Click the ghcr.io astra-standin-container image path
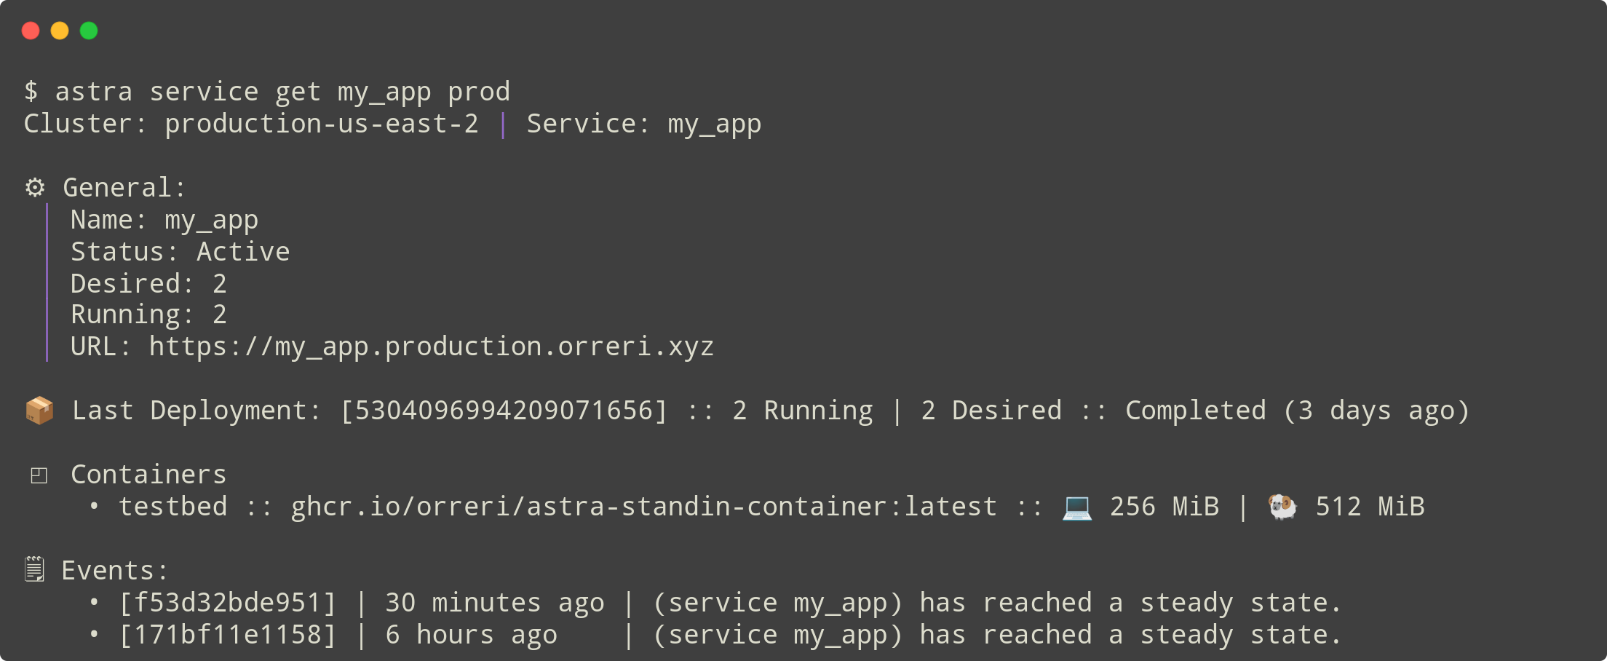 point(644,507)
